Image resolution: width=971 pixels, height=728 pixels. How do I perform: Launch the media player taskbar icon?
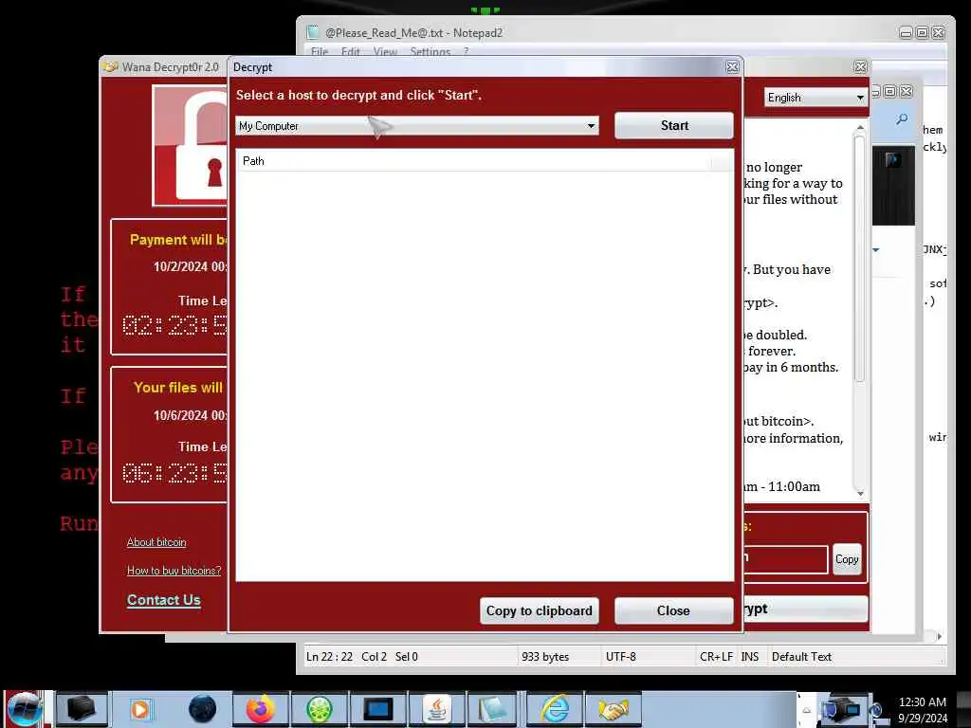pyautogui.click(x=140, y=709)
